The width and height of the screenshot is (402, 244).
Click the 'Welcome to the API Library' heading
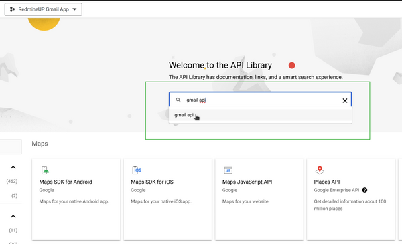[220, 66]
